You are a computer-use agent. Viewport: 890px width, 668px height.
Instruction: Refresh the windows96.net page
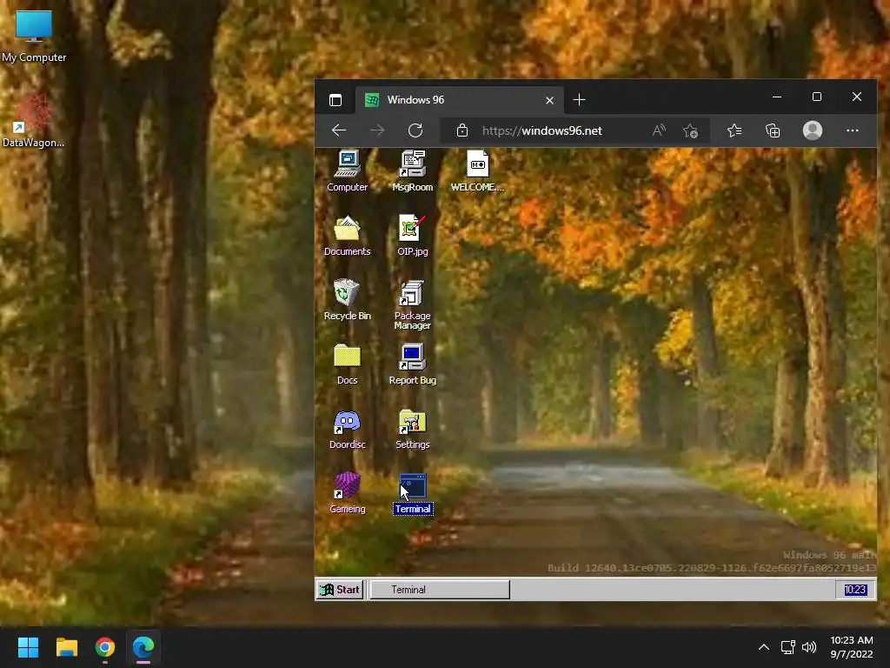(415, 130)
